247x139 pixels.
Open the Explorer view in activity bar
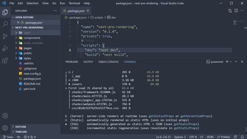[5, 12]
